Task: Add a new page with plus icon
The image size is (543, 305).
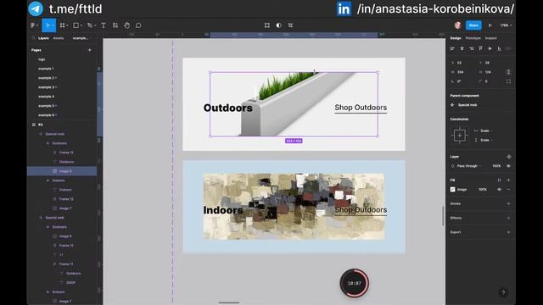Action: [90, 50]
